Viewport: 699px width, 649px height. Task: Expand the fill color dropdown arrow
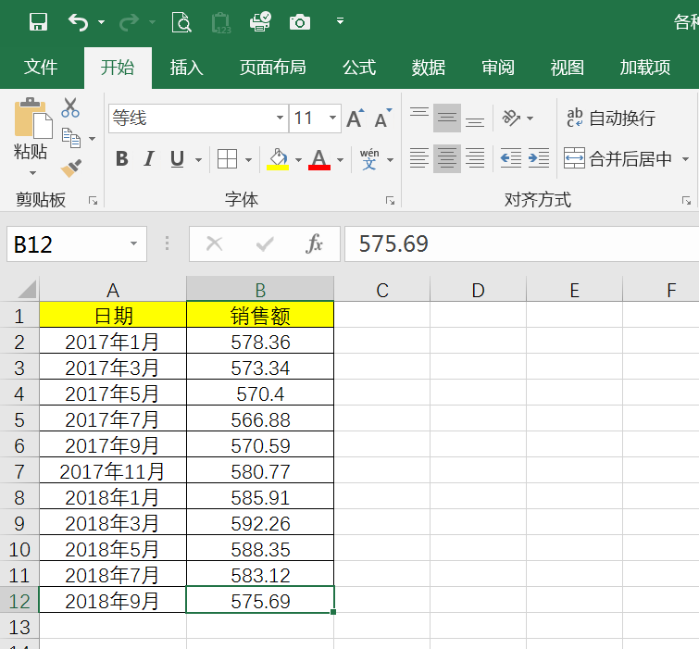(x=299, y=159)
